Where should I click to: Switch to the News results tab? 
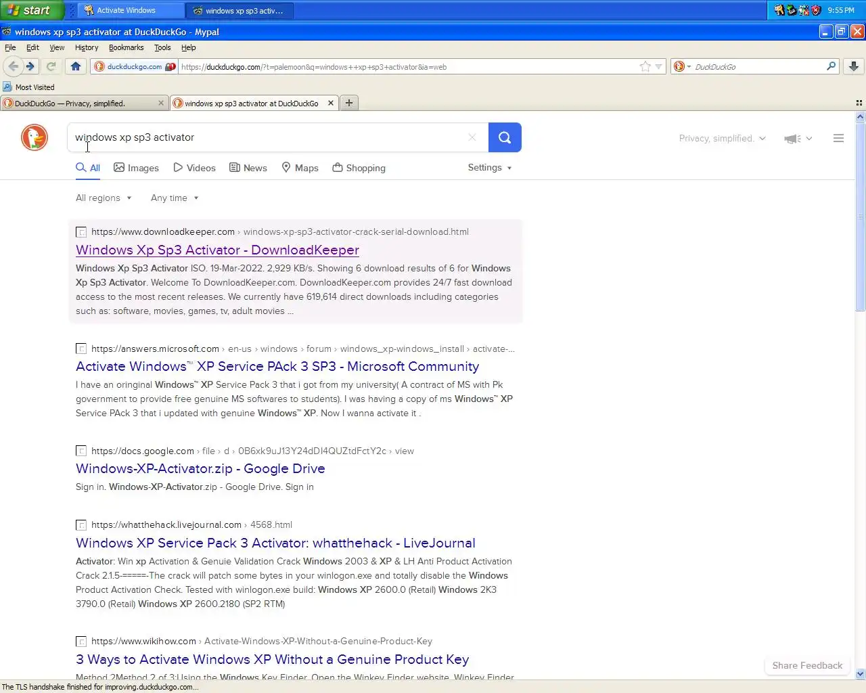pos(248,168)
